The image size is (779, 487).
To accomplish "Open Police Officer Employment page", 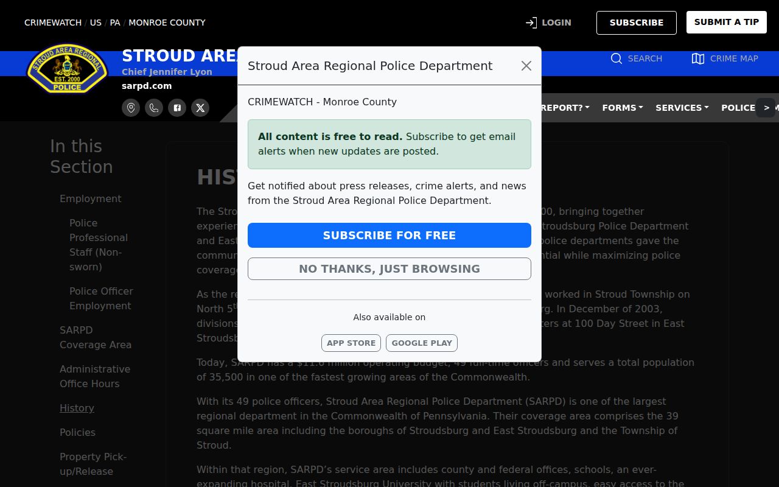I will pyautogui.click(x=101, y=298).
